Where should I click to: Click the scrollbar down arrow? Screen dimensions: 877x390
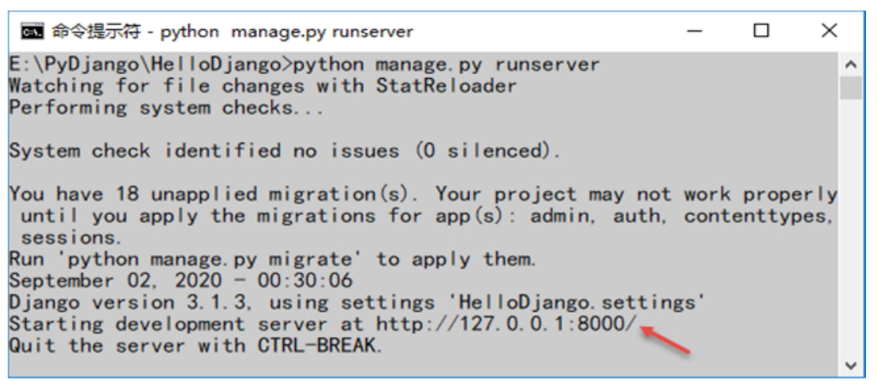click(851, 366)
